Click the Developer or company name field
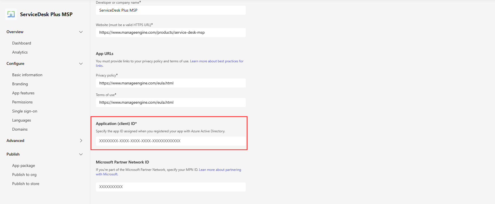The width and height of the screenshot is (495, 204). (x=171, y=10)
